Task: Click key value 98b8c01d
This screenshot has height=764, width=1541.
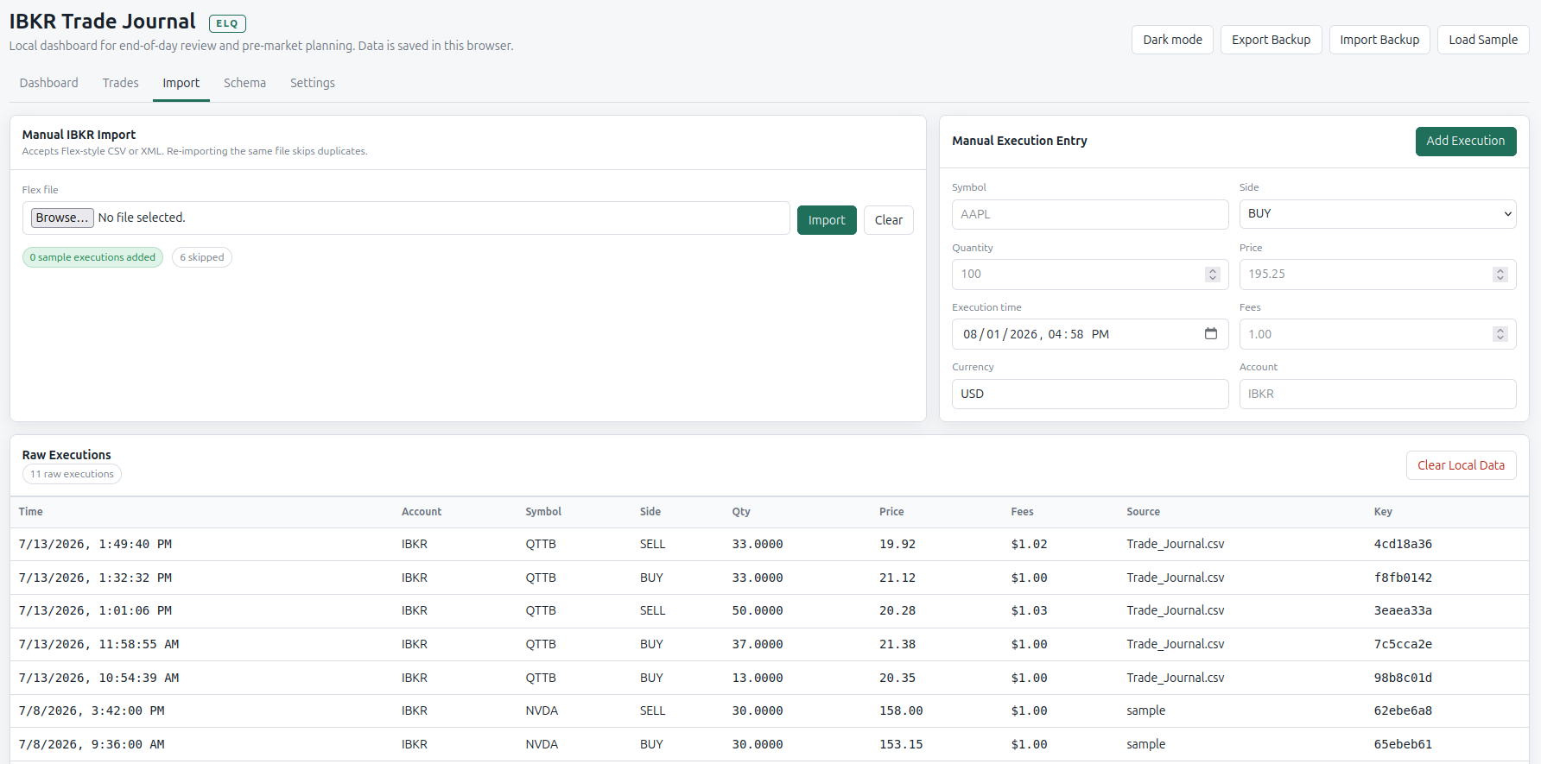Action: click(1403, 678)
